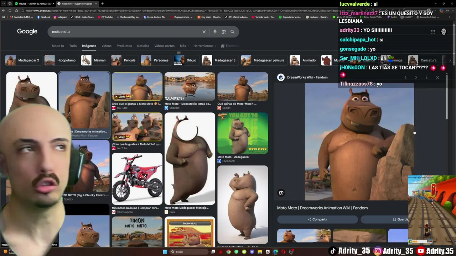The image size is (456, 256).
Task: Open the Reddit 'Qué opinas de Moto-Moto' image
Action: 243,86
